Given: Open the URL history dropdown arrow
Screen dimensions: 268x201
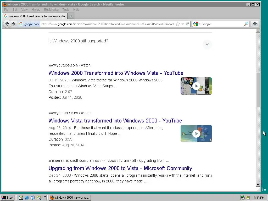Looking at the screenshot, I should click(x=183, y=24).
